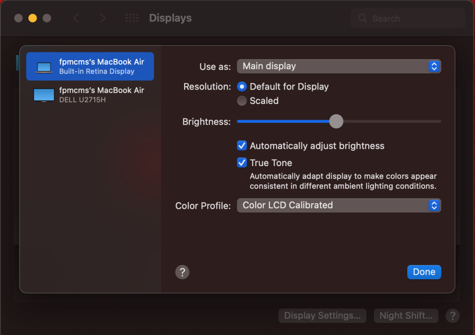This screenshot has width=475, height=335.
Task: Click the Brightness slider knob
Action: 336,122
